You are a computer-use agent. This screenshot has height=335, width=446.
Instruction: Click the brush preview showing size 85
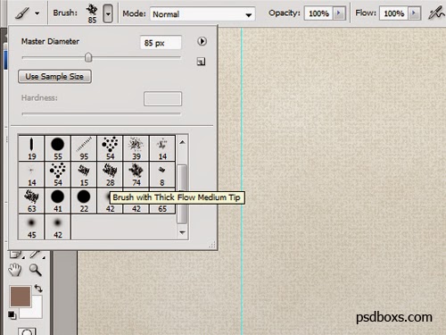point(92,13)
